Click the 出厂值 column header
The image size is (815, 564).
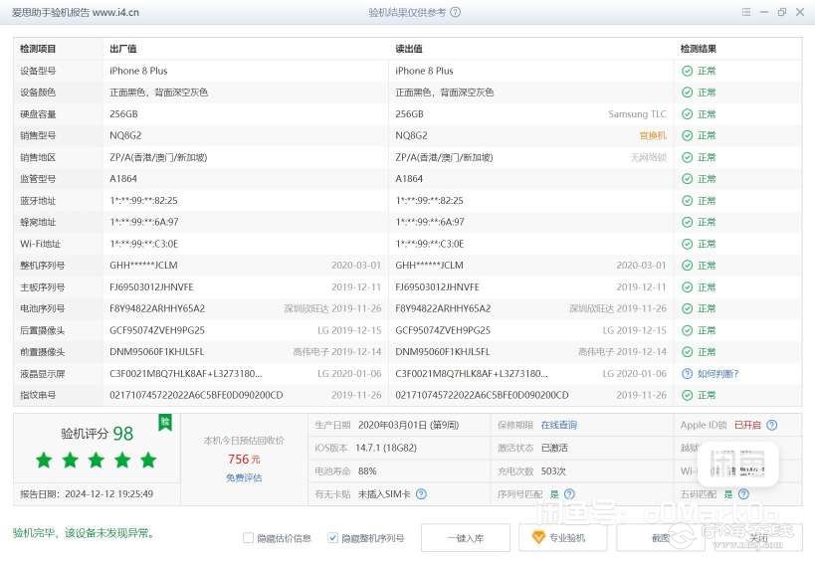click(123, 49)
